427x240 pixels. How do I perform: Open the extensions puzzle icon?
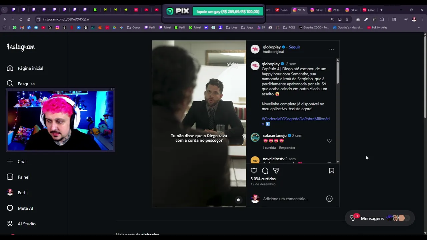[x=382, y=19]
